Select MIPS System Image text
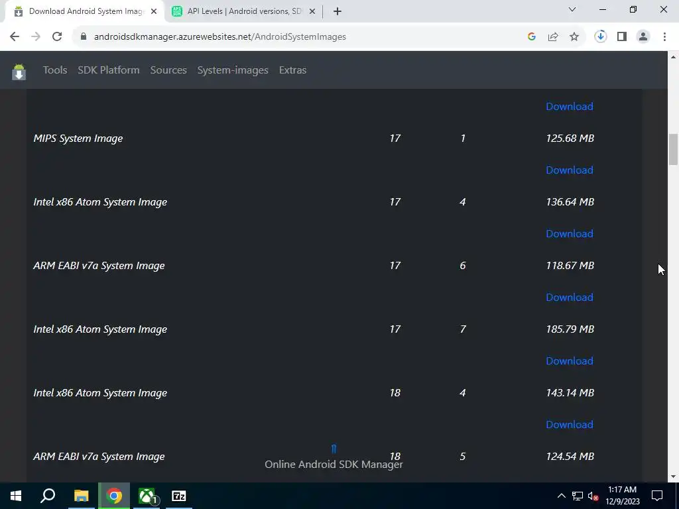This screenshot has width=679, height=509. tap(78, 139)
